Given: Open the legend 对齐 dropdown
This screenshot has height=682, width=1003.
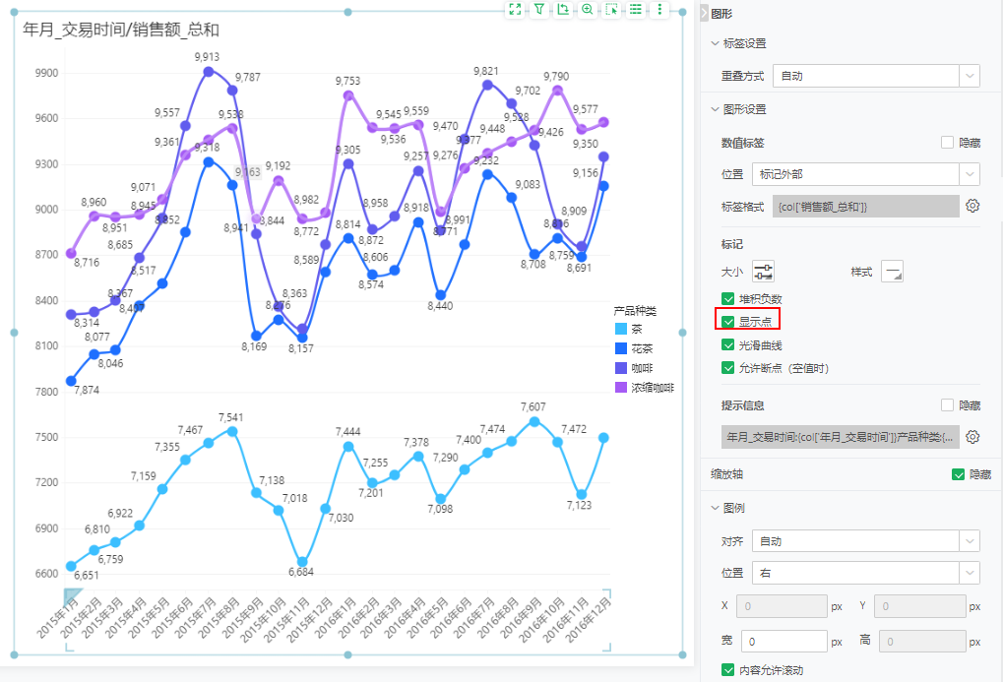Looking at the screenshot, I should pos(865,541).
